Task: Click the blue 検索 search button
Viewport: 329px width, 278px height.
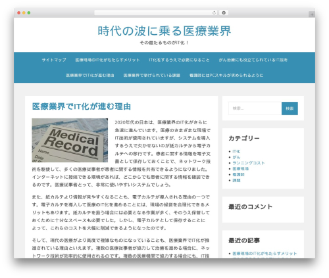Action: [x=290, y=108]
